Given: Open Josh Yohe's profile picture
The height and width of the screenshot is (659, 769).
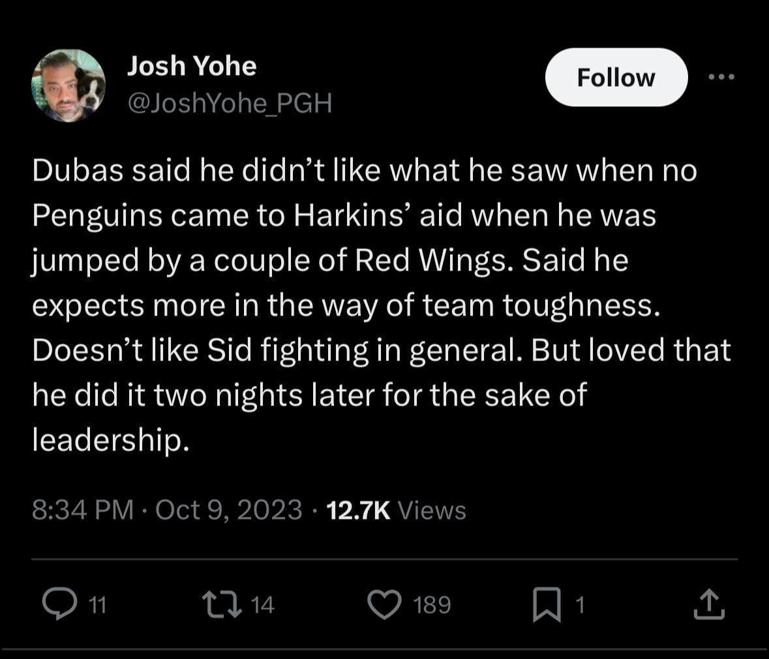Looking at the screenshot, I should tap(68, 85).
